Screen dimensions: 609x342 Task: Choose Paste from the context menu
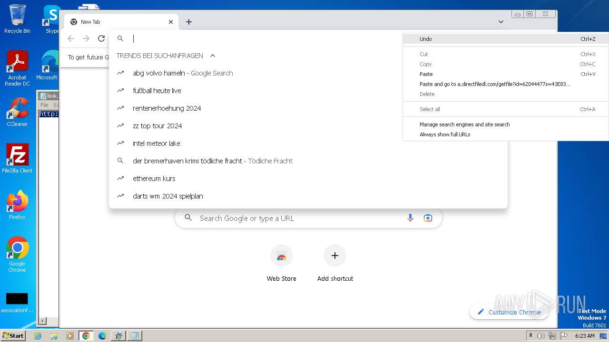click(x=506, y=74)
